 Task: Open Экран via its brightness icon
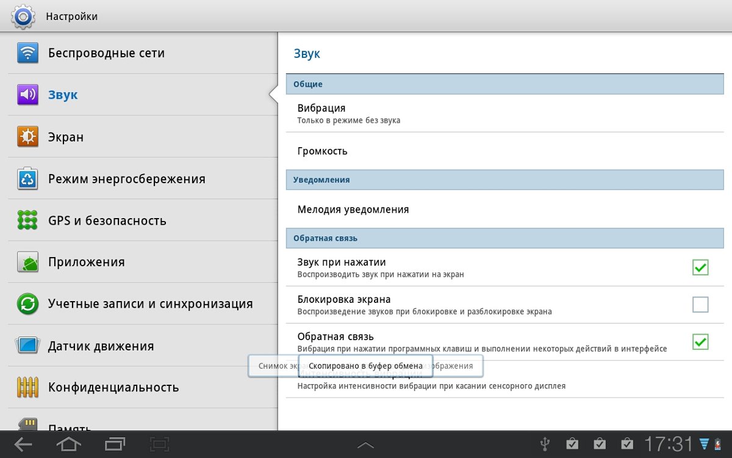tap(27, 137)
